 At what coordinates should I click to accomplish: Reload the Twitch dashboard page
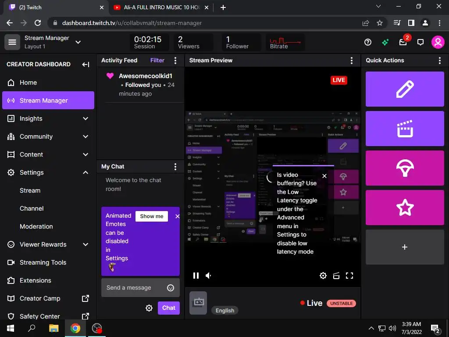coord(38,23)
